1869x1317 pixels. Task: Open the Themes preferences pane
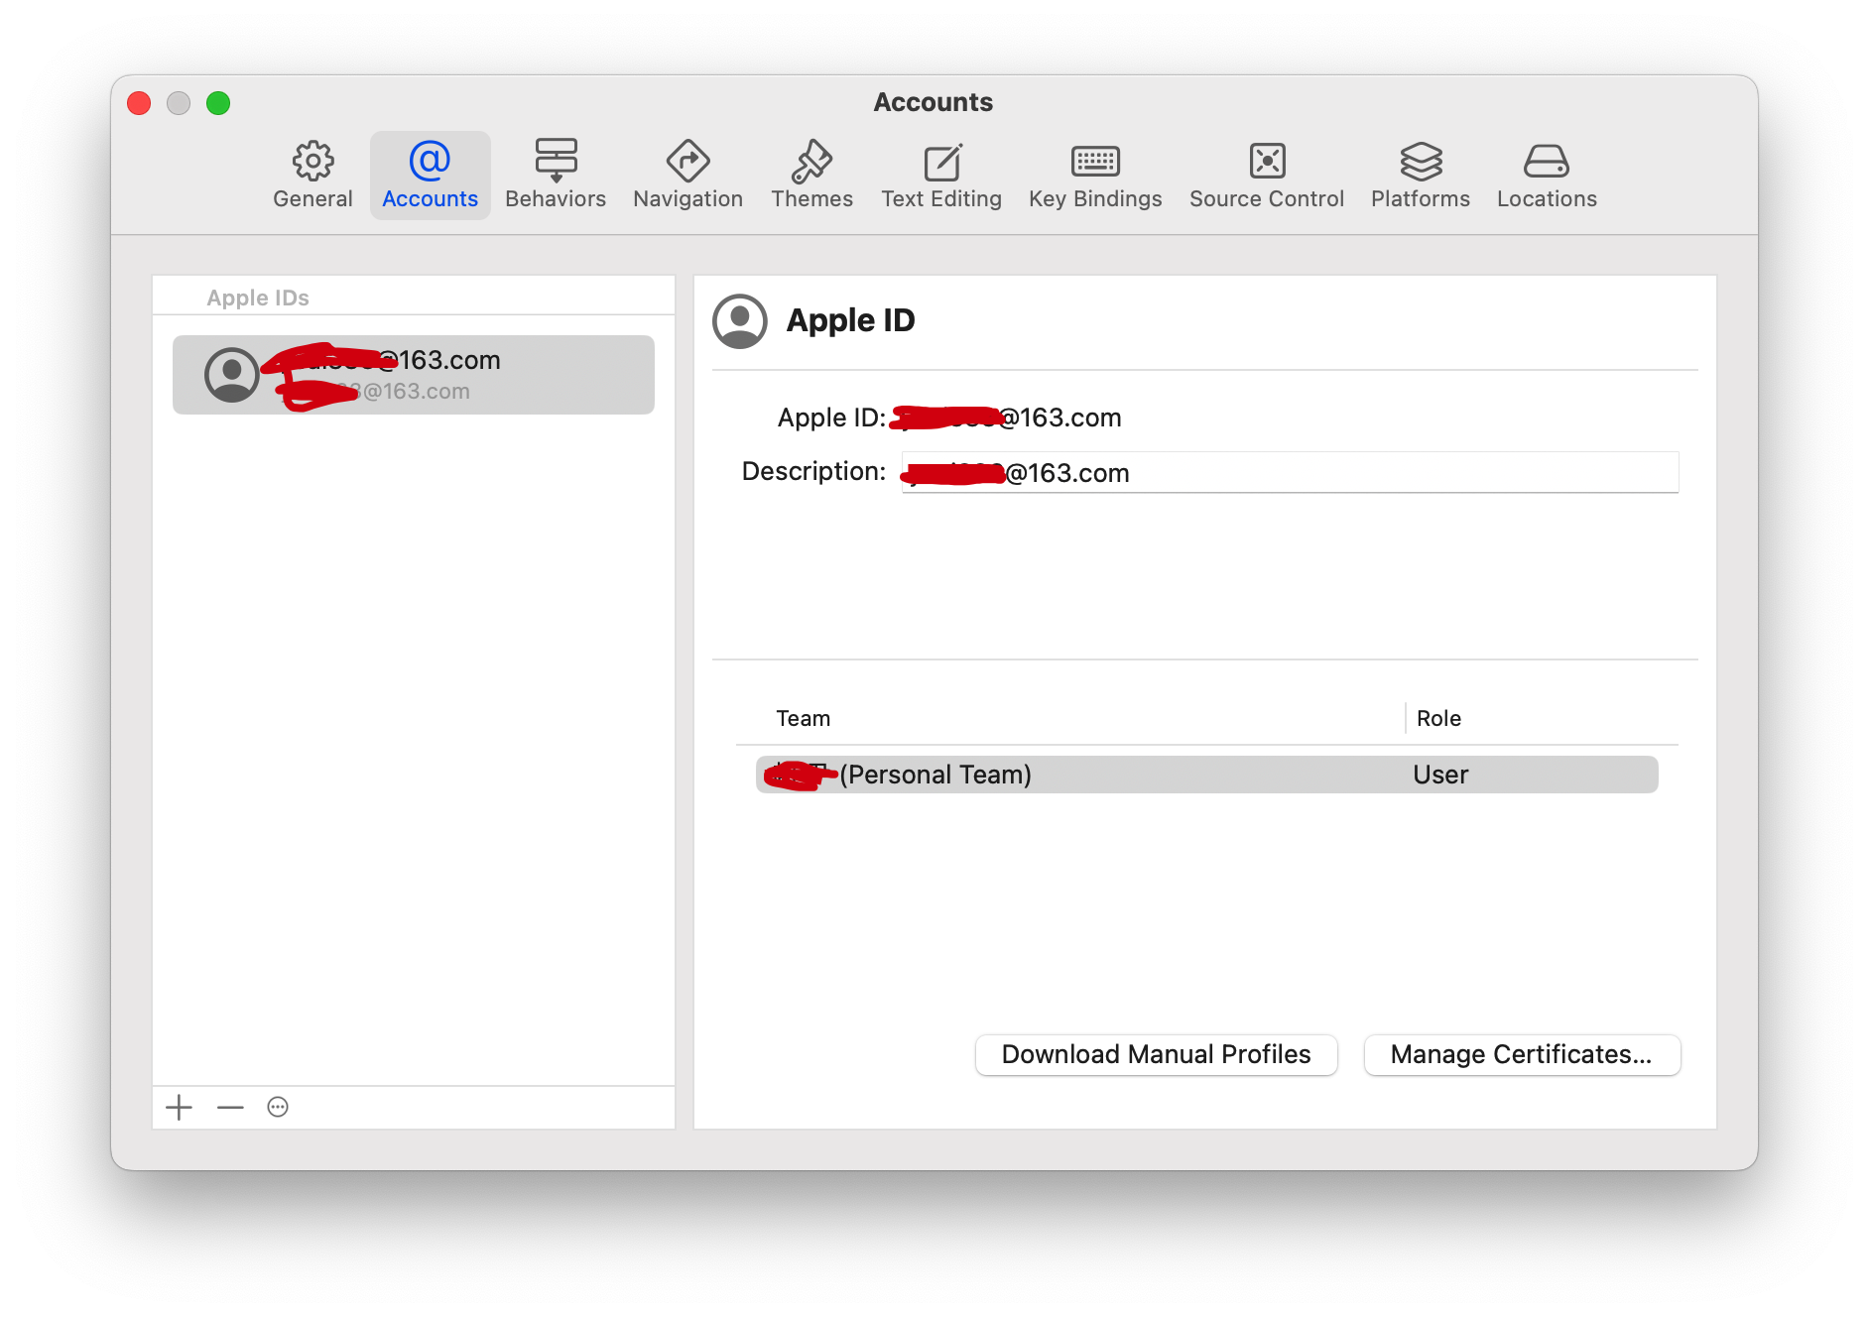pos(811,176)
